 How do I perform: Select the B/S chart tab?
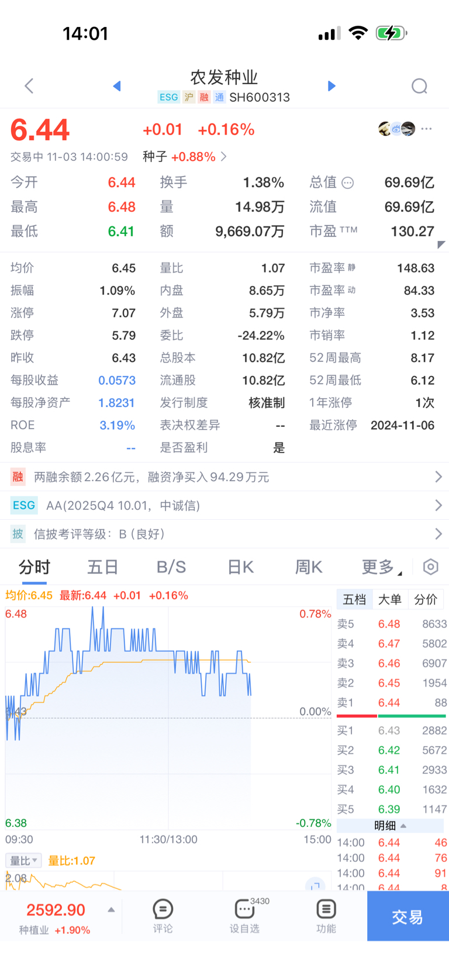point(171,567)
